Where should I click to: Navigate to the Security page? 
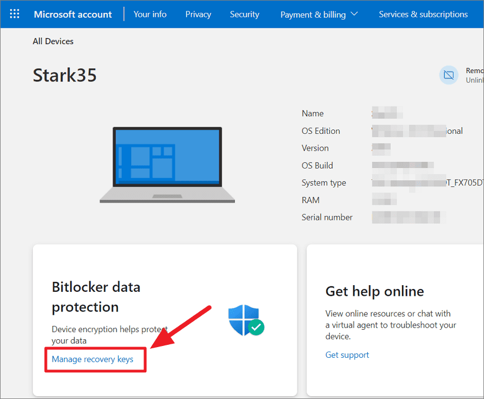pyautogui.click(x=245, y=15)
